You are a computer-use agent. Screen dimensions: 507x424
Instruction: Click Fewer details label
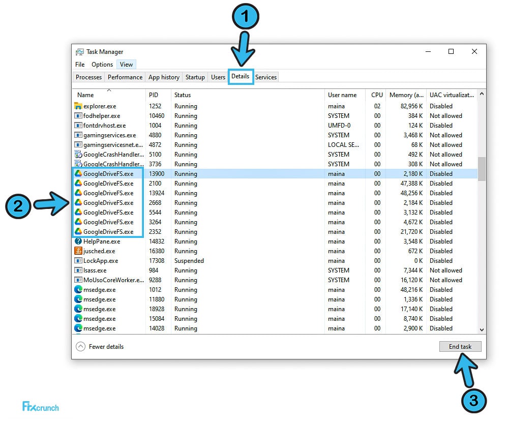tap(106, 346)
